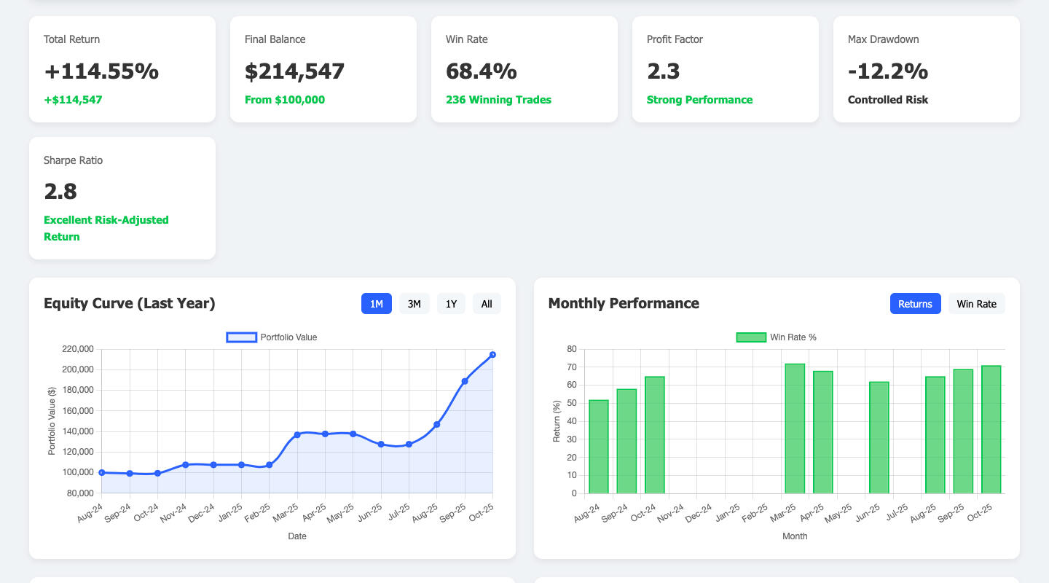
Task: Click the Mar-25 equity curve data point
Action: click(297, 435)
